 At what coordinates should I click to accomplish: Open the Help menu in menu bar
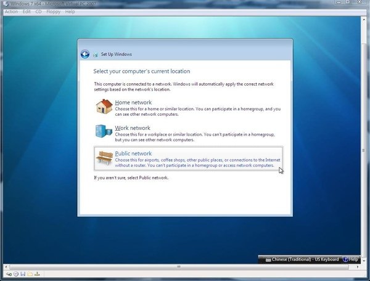70,12
